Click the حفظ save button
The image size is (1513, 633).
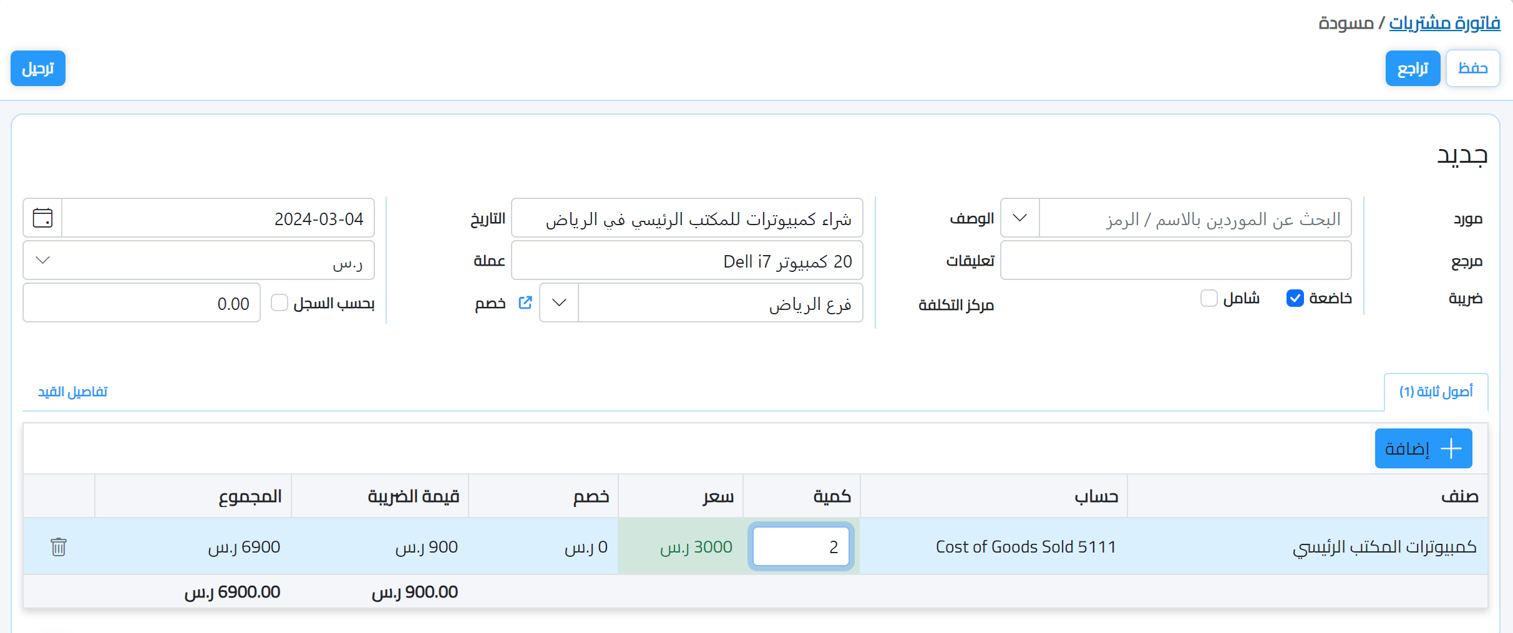(x=1473, y=69)
